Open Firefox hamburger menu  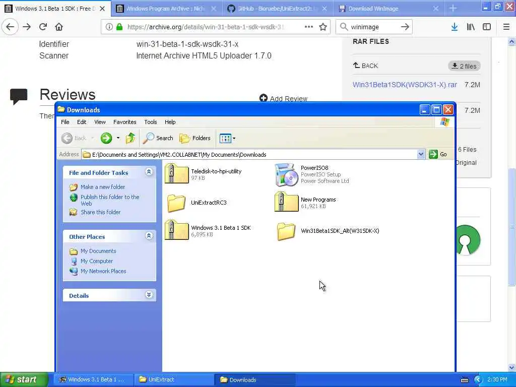point(506,27)
